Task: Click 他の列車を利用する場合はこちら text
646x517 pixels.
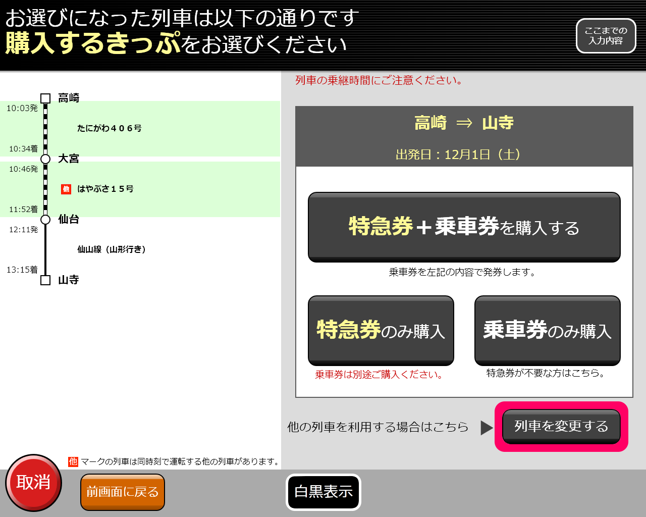Action: pyautogui.click(x=378, y=427)
